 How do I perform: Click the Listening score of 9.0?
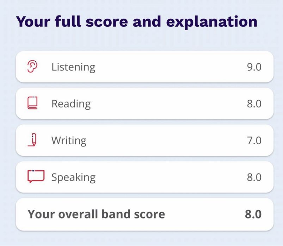tap(254, 67)
